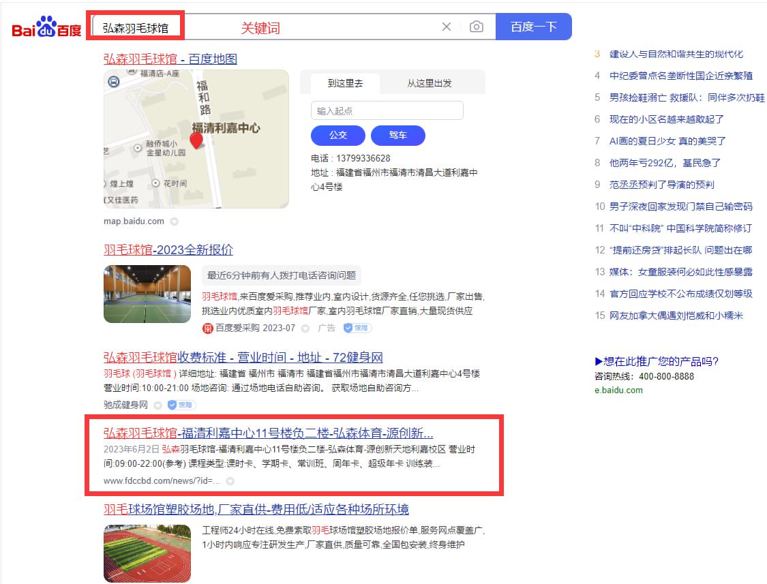Select the 到这里去 tab
Image resolution: width=767 pixels, height=584 pixels.
[346, 83]
